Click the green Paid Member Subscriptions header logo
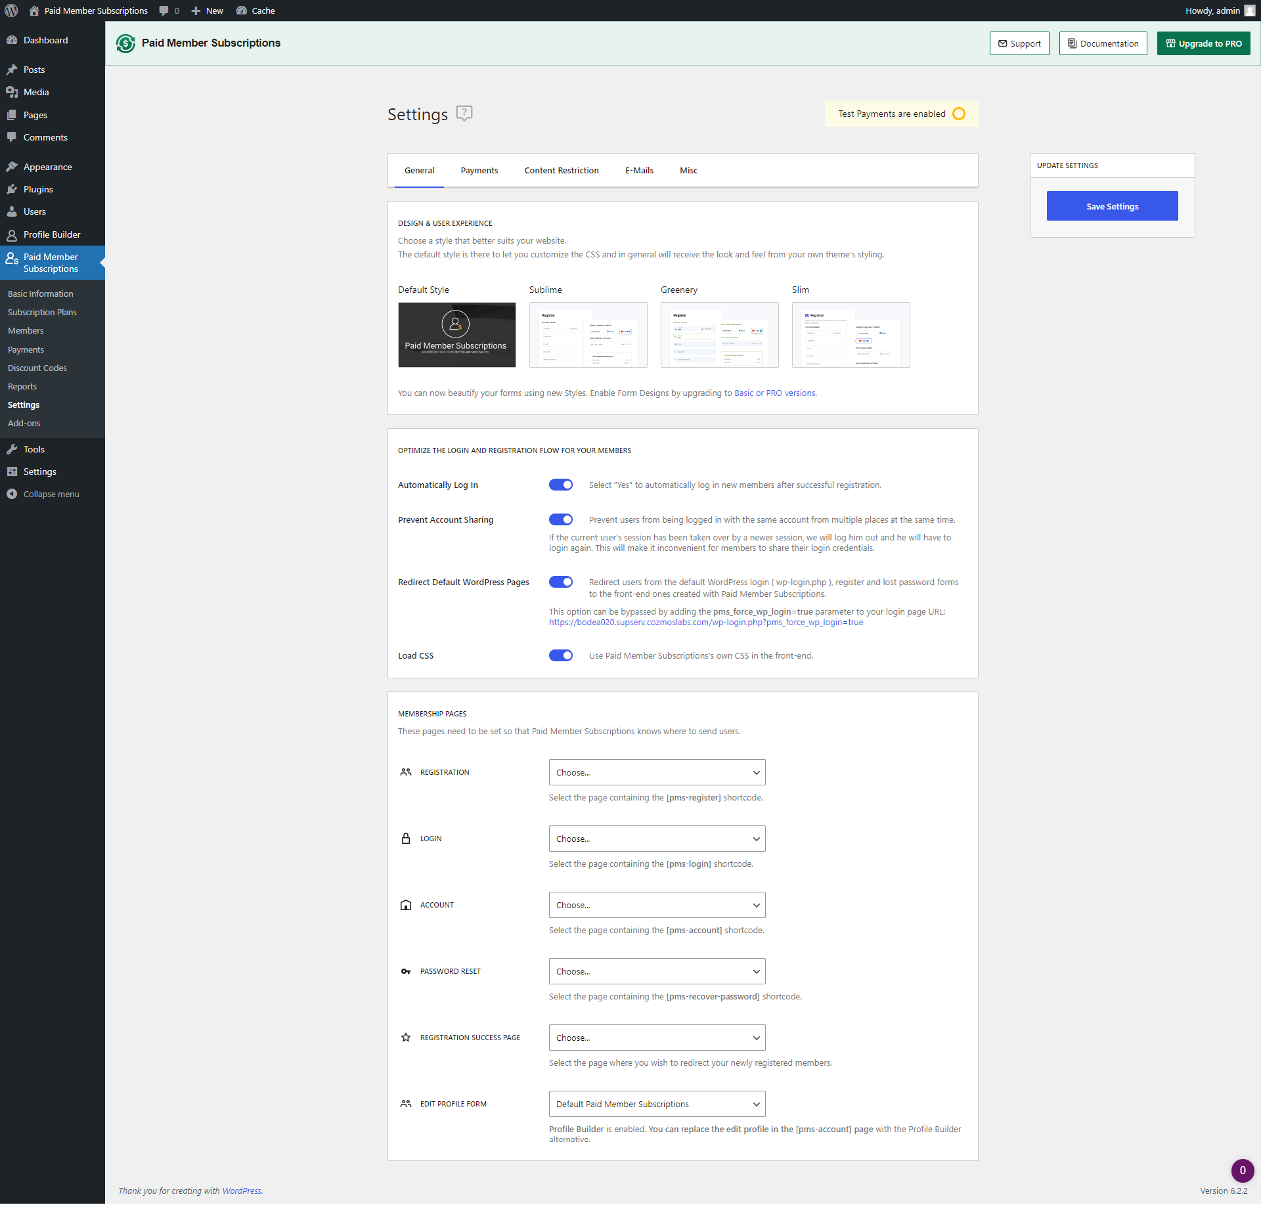1261x1205 pixels. pos(125,43)
